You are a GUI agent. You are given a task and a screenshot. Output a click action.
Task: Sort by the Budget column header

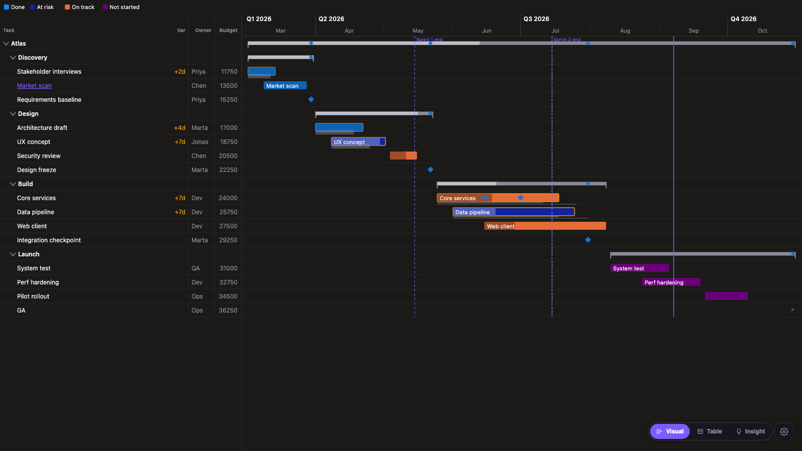click(x=229, y=31)
